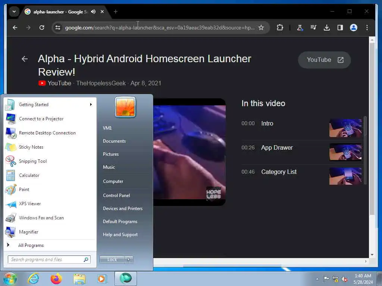Image resolution: width=382 pixels, height=286 pixels.
Task: Toggle Chrome side panel icon
Action: click(x=340, y=28)
